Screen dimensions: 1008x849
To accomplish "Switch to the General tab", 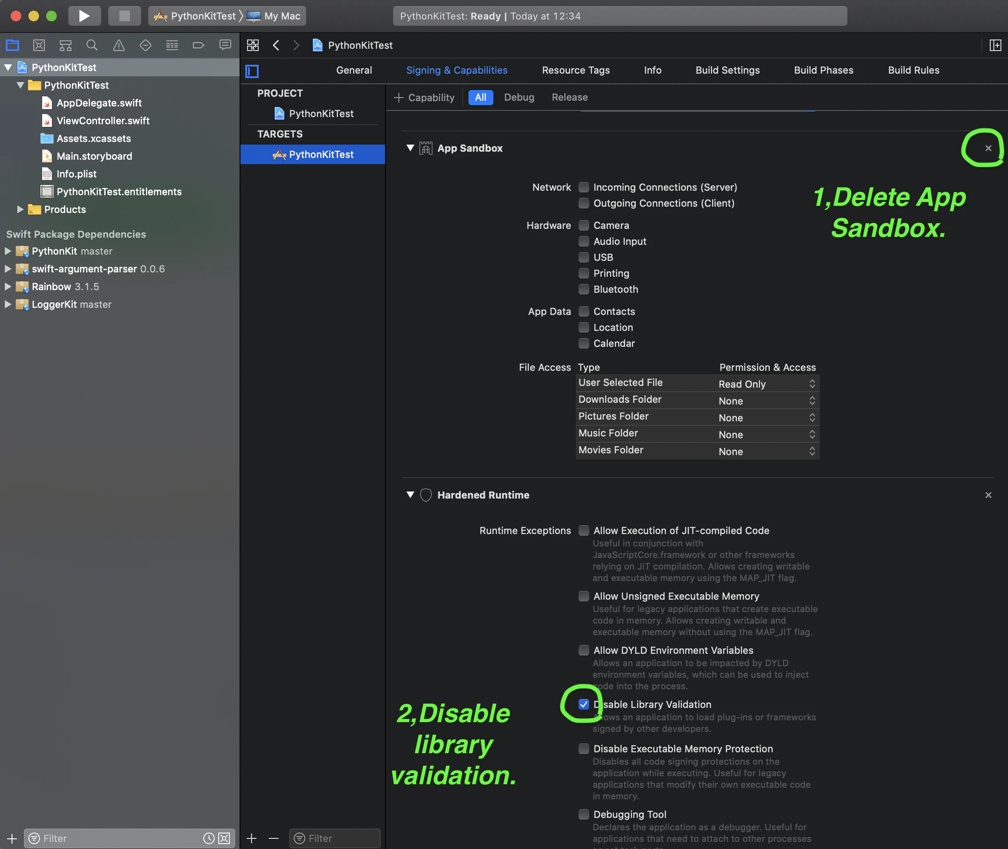I will pyautogui.click(x=354, y=70).
